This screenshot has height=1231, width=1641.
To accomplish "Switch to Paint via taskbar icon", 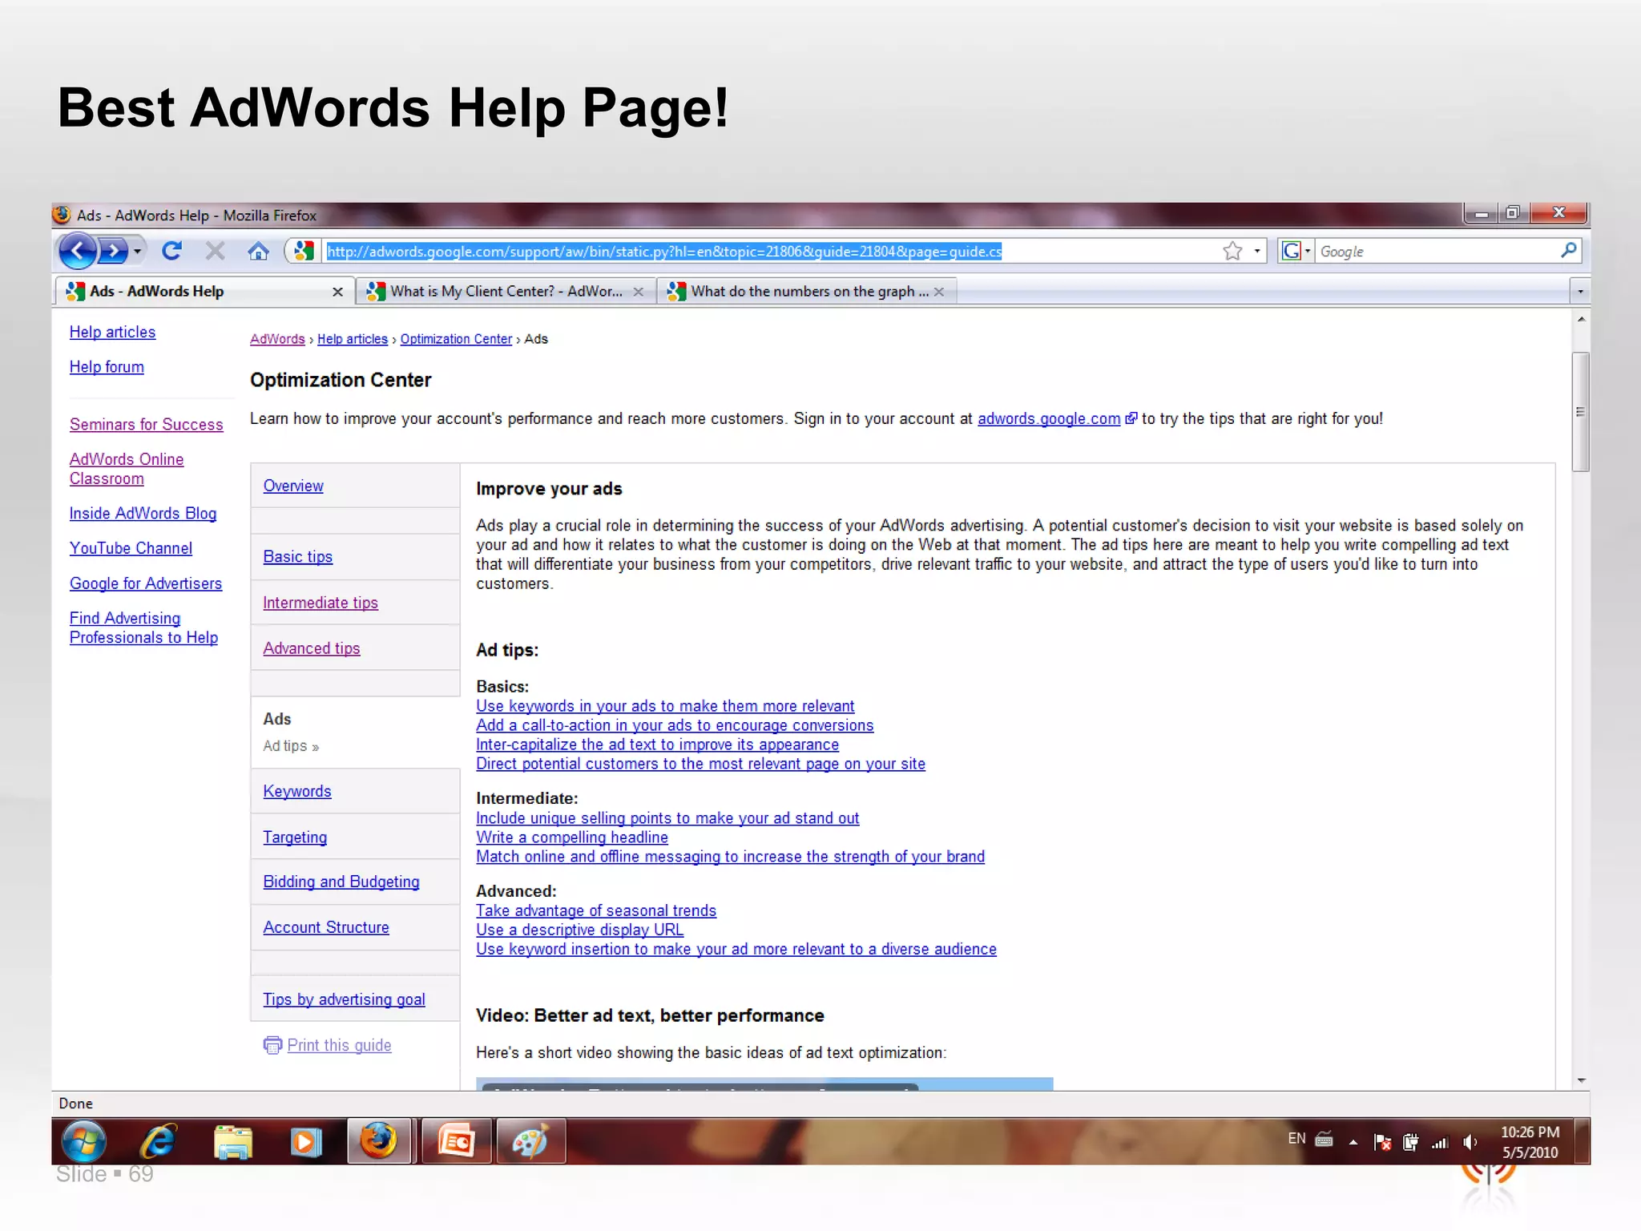I will coord(530,1141).
